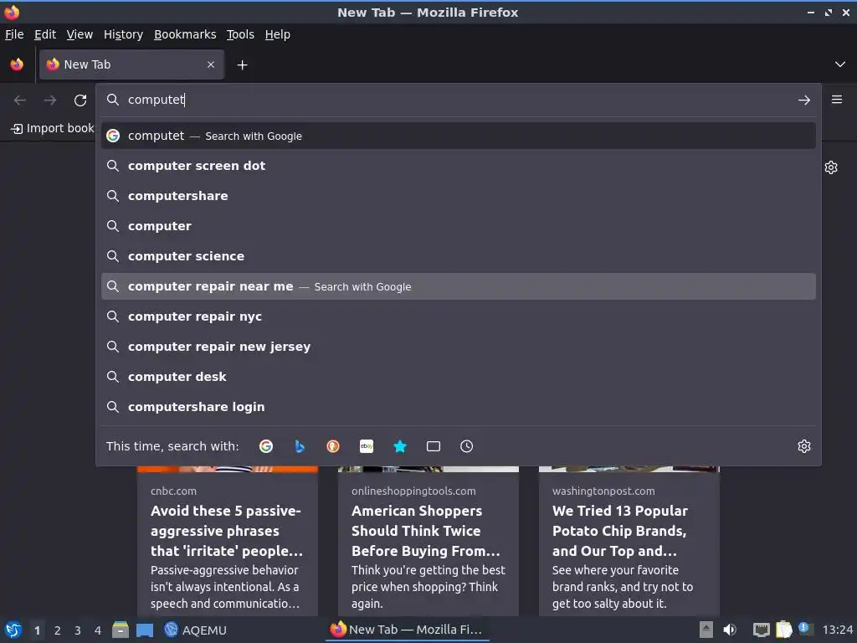Open cnbc.com passive-aggressive phrases article

click(x=228, y=542)
